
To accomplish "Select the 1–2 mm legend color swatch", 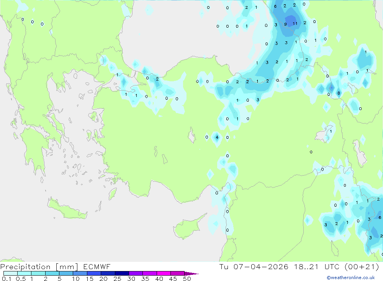I will 38,273.
